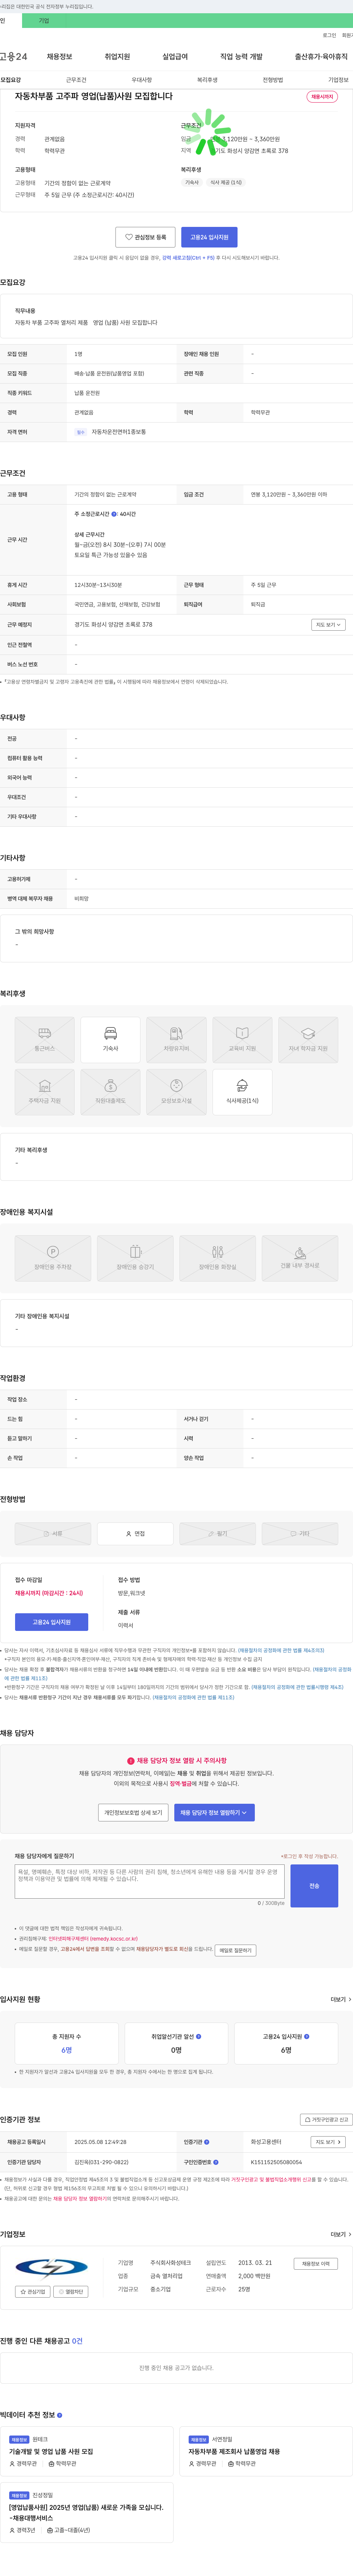Click the 요양보호시설 icon
The width and height of the screenshot is (353, 2576).
176,1092
